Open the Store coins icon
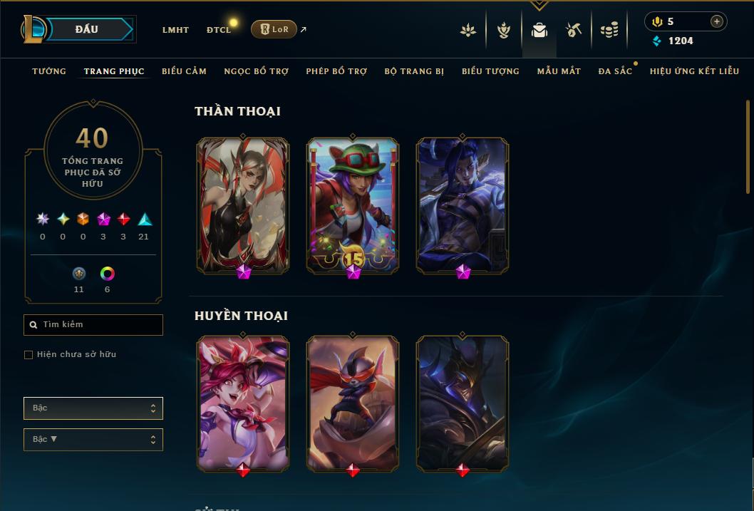Viewport: 754px width, 511px height. tap(609, 31)
